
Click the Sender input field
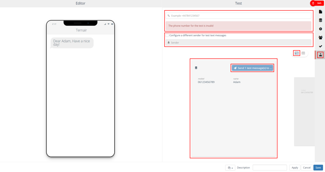(238, 43)
